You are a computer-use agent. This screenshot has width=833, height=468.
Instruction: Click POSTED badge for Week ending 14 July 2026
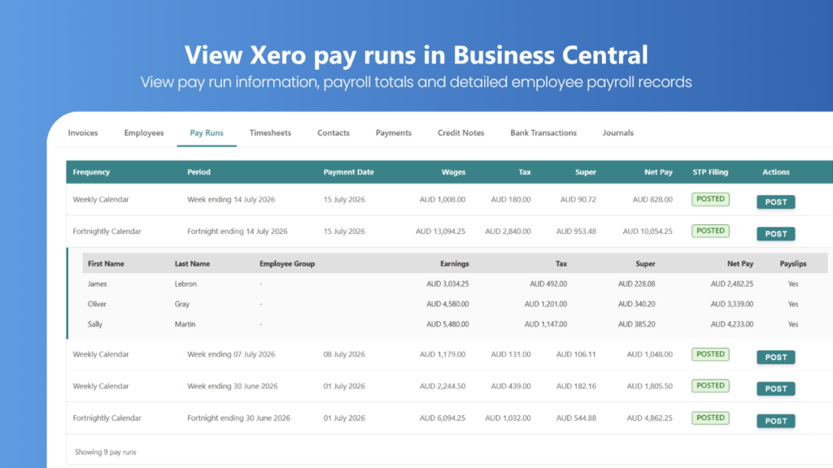pyautogui.click(x=710, y=199)
